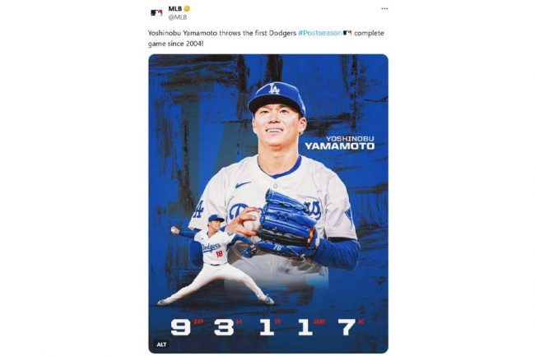535x356 pixels.
Task: Open the MLB profile avatar logo
Action: pyautogui.click(x=156, y=12)
